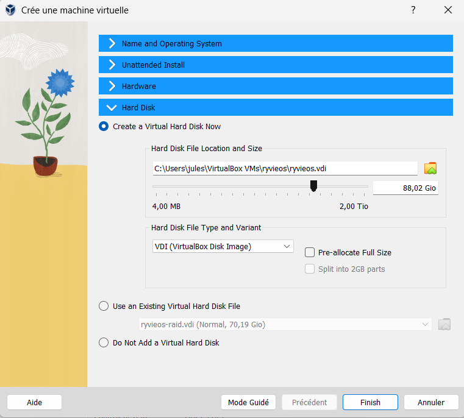Screen dimensions: 464x418
Task: Expand the Name and Operating System section
Action: (276, 43)
